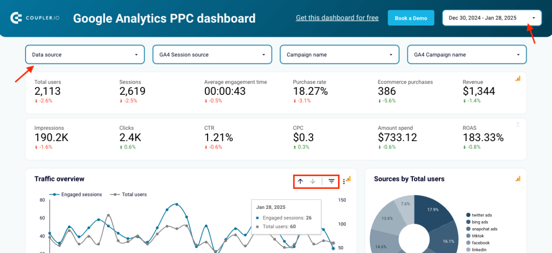Toggle the Engaged sessions legend series

(75, 194)
